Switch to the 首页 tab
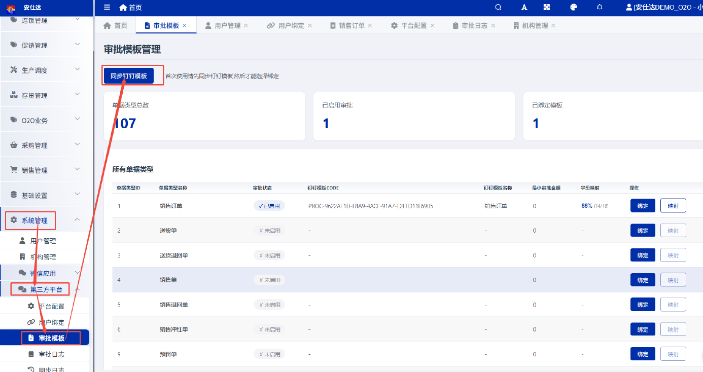Image resolution: width=703 pixels, height=372 pixels. coord(115,25)
